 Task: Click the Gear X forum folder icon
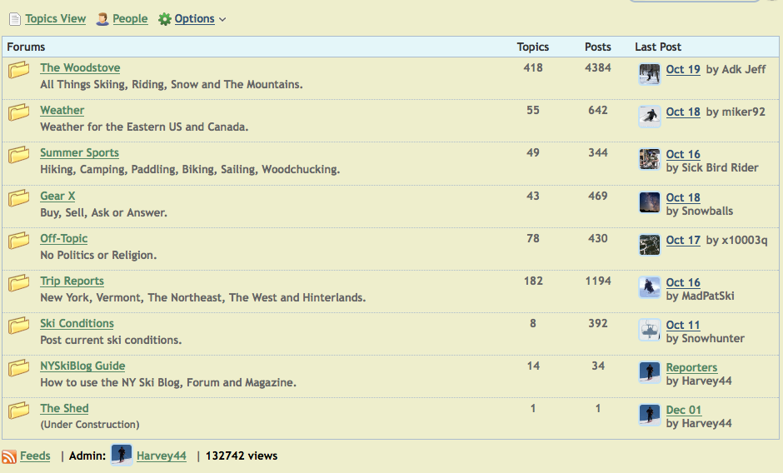tap(19, 198)
